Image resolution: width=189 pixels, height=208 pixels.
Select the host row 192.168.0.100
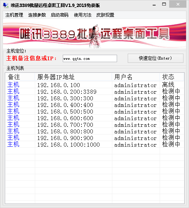tap(95, 85)
